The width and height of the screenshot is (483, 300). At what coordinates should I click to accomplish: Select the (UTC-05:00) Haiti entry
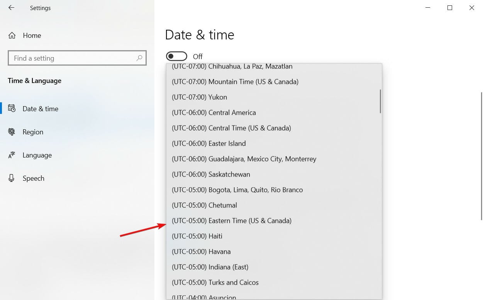pyautogui.click(x=274, y=236)
